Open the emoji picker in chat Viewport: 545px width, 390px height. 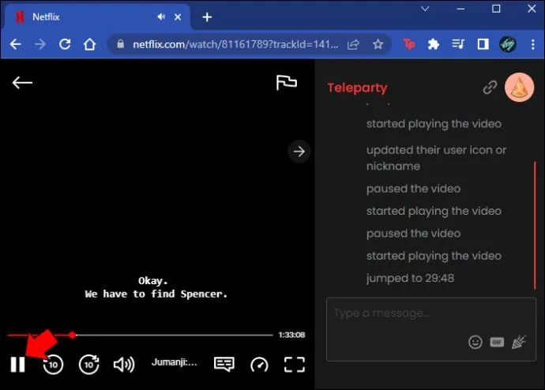pyautogui.click(x=475, y=342)
